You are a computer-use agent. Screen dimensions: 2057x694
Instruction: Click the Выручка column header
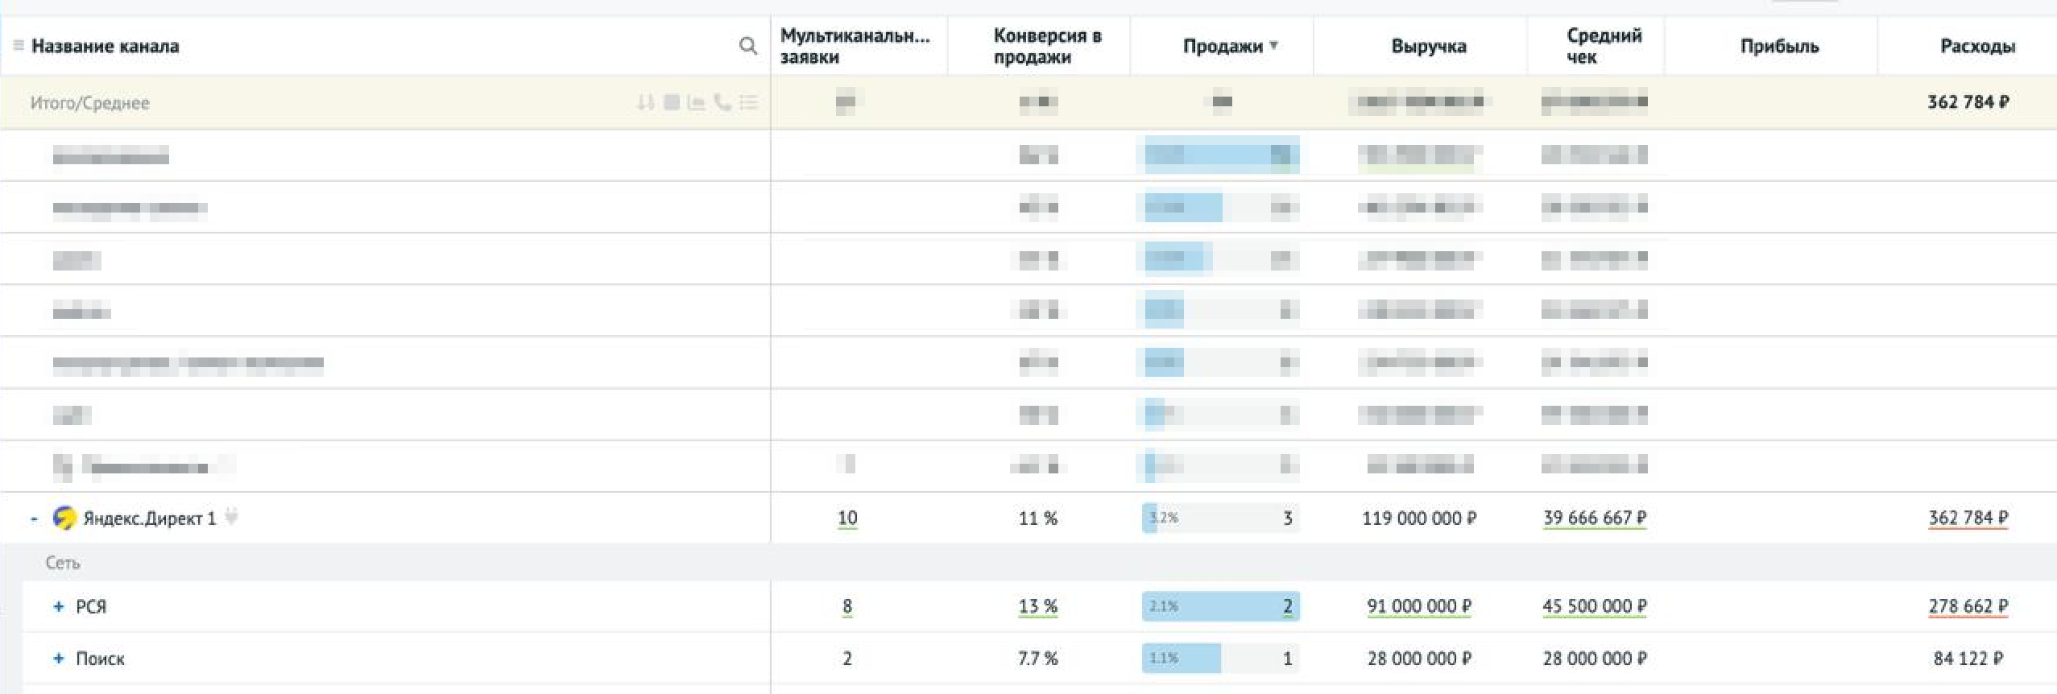[1428, 46]
